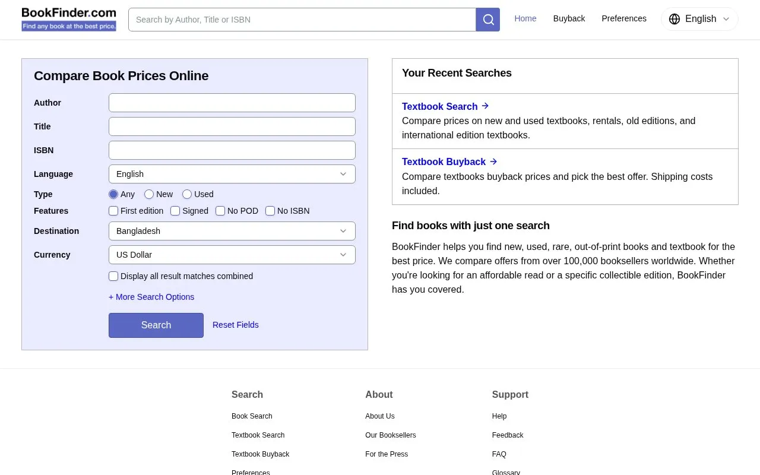Open the Destination dropdown showing Bangladesh
The width and height of the screenshot is (760, 475).
pos(232,231)
